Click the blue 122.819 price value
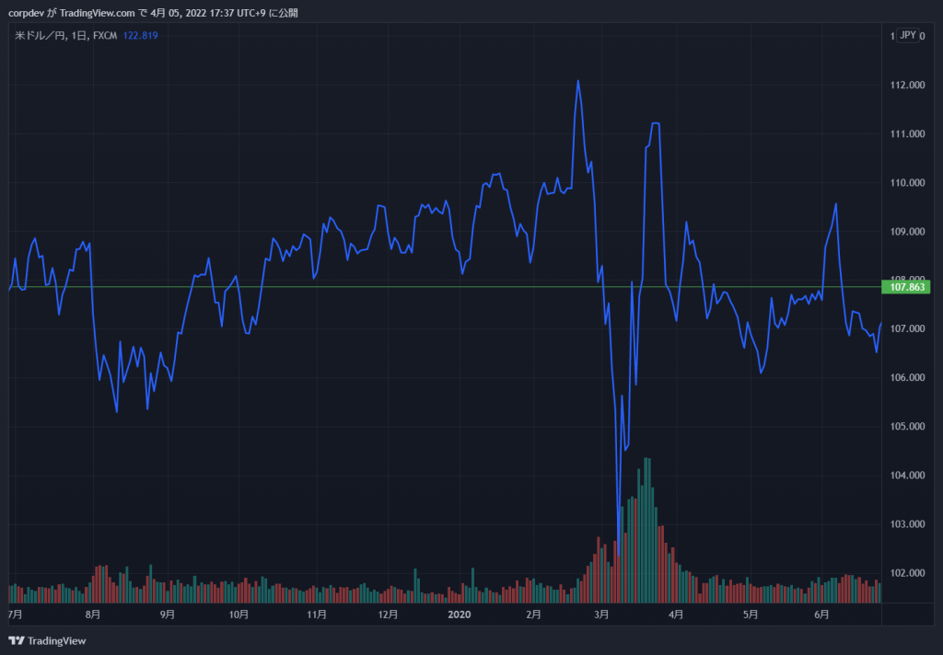Image resolution: width=943 pixels, height=655 pixels. 141,36
